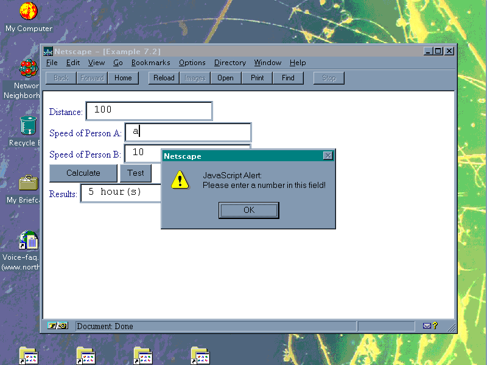Select the Voice-faq shortcut icon on desktop
Screen dimensions: 487x365
click(x=28, y=240)
